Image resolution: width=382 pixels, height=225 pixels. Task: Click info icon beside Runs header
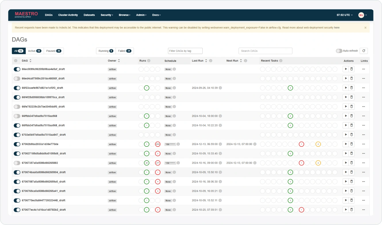[x=149, y=61]
